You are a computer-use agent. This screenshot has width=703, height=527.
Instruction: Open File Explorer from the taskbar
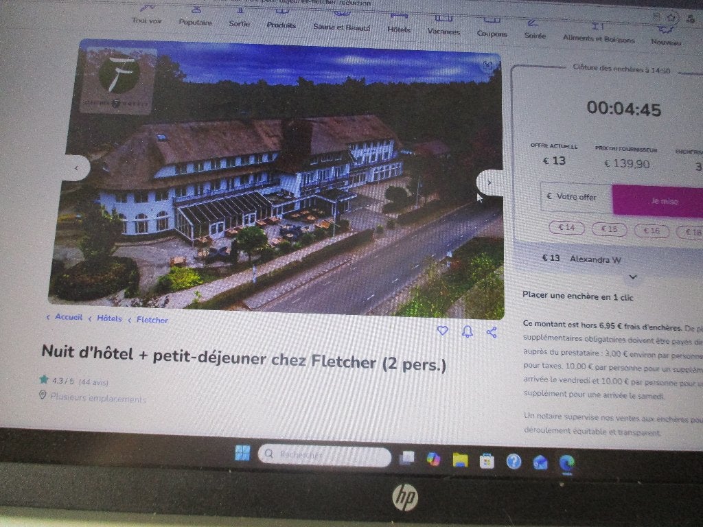[x=460, y=460]
